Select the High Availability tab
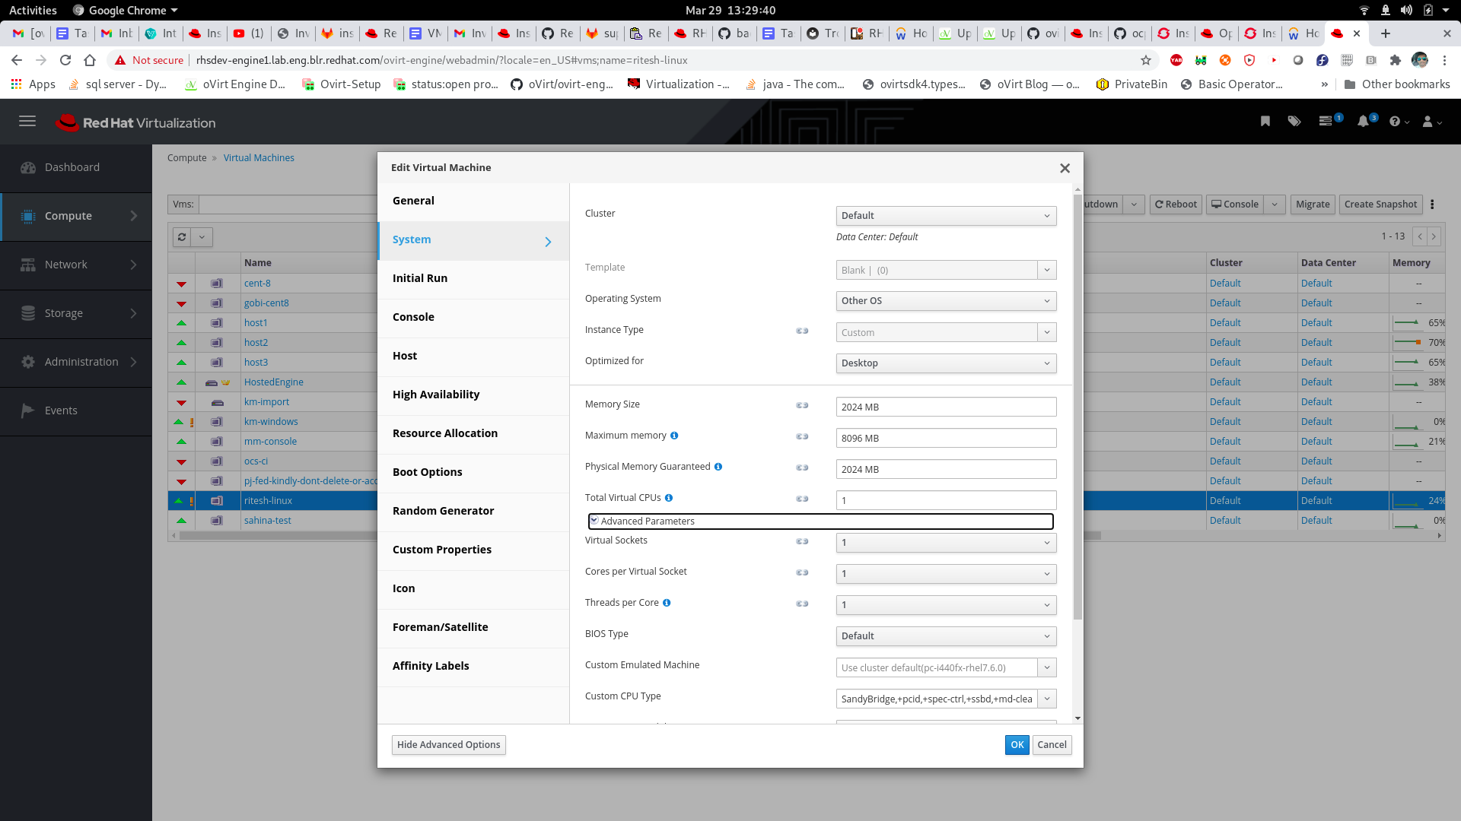This screenshot has width=1461, height=821. click(x=435, y=395)
